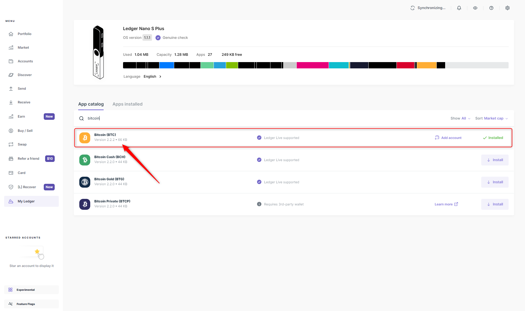The image size is (525, 311).
Task: Open Portfolio in sidebar menu
Action: [24, 34]
